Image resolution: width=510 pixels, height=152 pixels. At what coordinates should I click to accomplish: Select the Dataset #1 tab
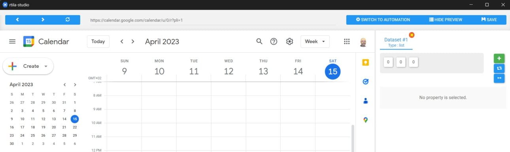(x=396, y=42)
